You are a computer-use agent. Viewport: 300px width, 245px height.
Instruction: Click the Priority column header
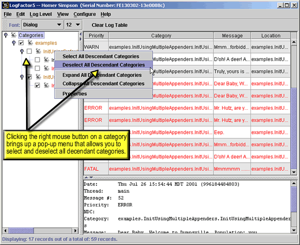tap(96, 36)
